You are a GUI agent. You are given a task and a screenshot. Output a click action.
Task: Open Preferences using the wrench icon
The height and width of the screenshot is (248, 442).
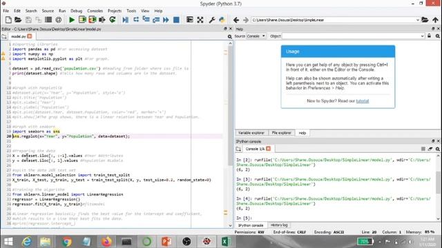coord(212,20)
